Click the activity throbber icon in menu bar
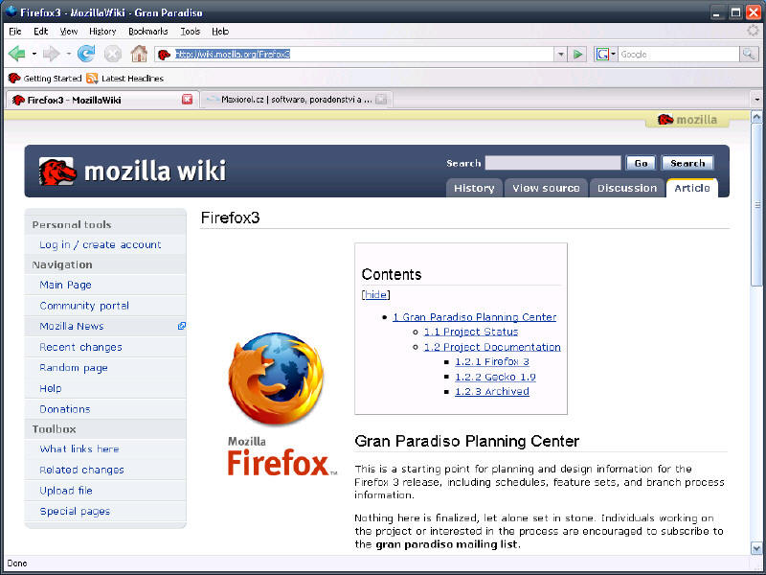Viewport: 766px width, 575px height. (x=754, y=32)
